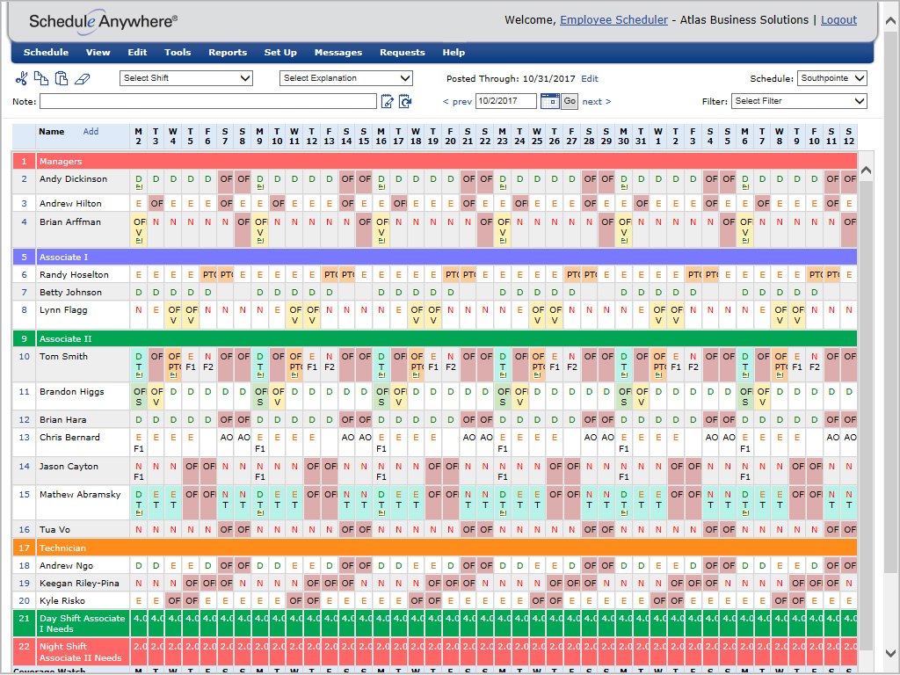The width and height of the screenshot is (900, 675).
Task: Click the next period link
Action: (x=596, y=102)
